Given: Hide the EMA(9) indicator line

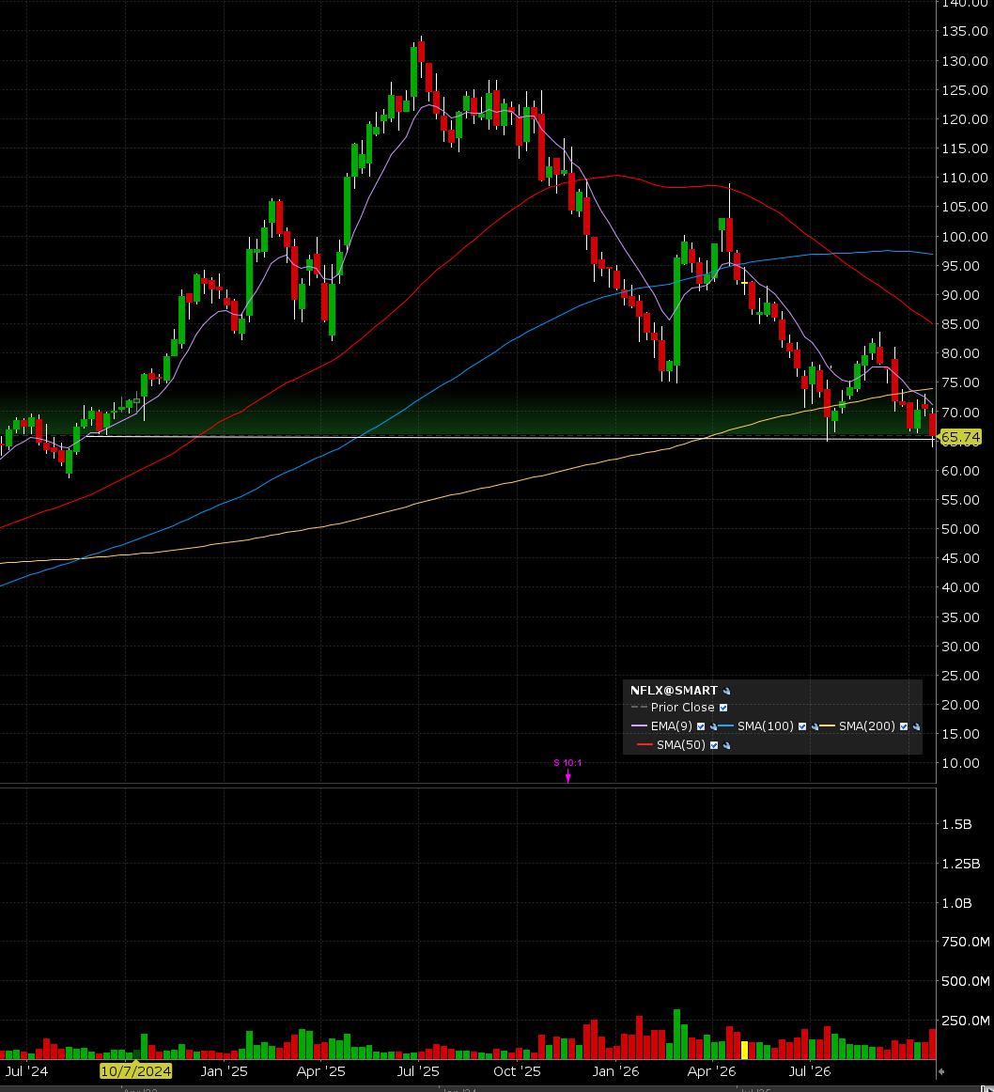Looking at the screenshot, I should click(701, 726).
